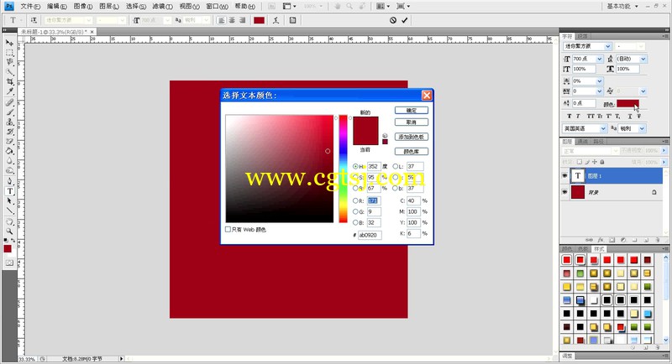Select the Eraser tool
The height and width of the screenshot is (364, 672).
(x=9, y=142)
